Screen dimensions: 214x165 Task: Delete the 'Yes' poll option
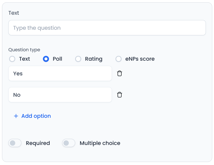point(120,74)
